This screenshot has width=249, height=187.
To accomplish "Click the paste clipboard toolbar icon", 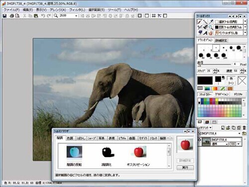I will pos(36,16).
